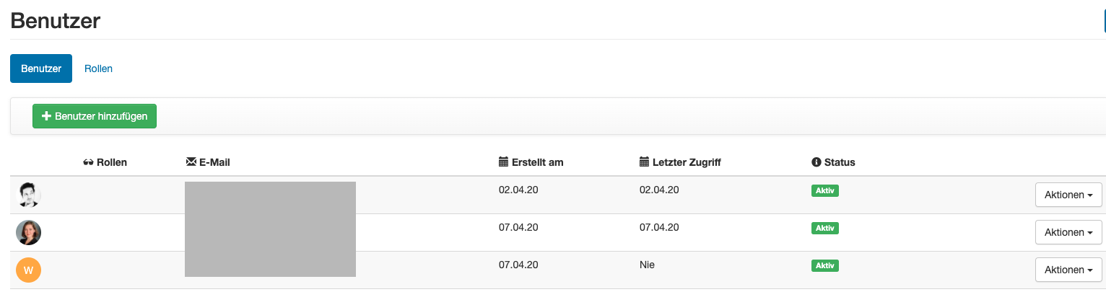The width and height of the screenshot is (1106, 292).
Task: Open Aktionen dropdown for the second user
Action: [x=1068, y=232]
